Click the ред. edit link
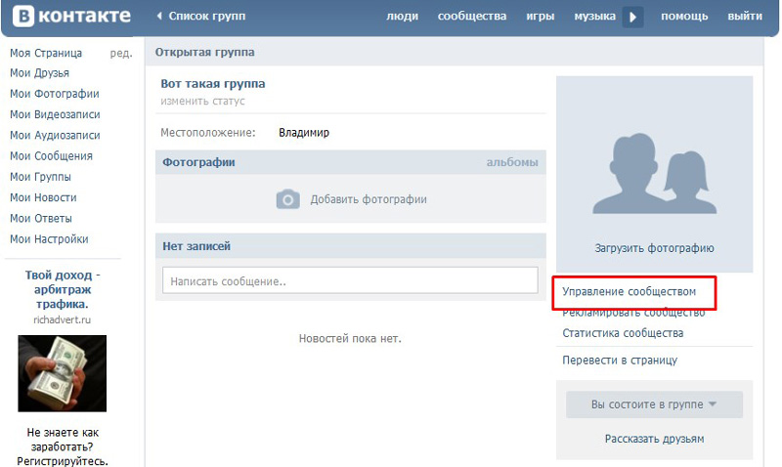Screen dimensions: 782x467 click(x=121, y=54)
